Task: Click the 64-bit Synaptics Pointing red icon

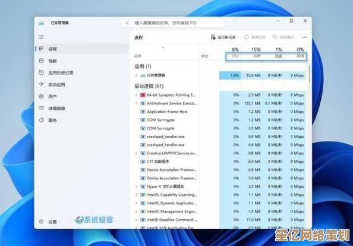Action: tap(143, 95)
